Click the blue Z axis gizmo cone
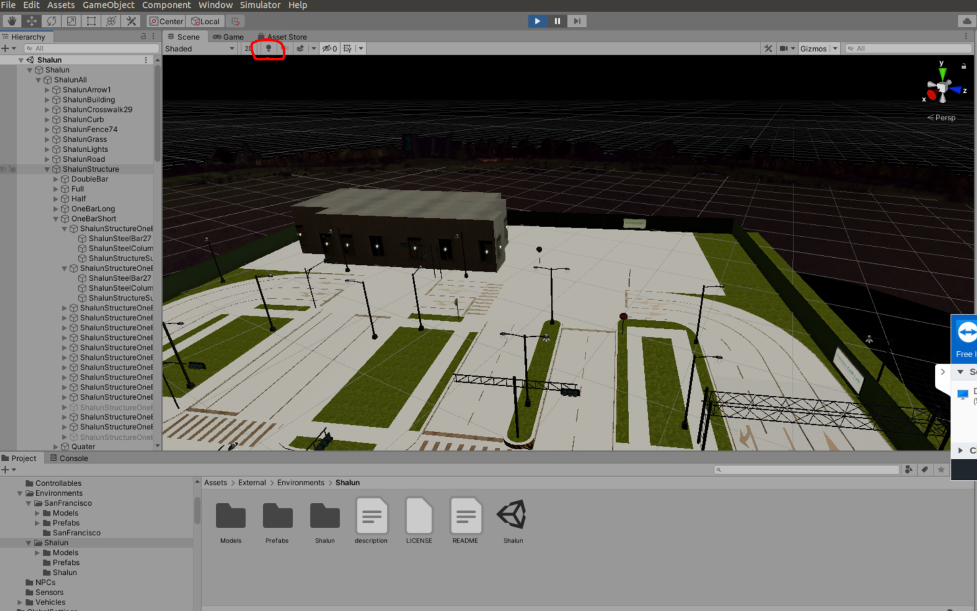The width and height of the screenshot is (977, 611). pyautogui.click(x=956, y=89)
